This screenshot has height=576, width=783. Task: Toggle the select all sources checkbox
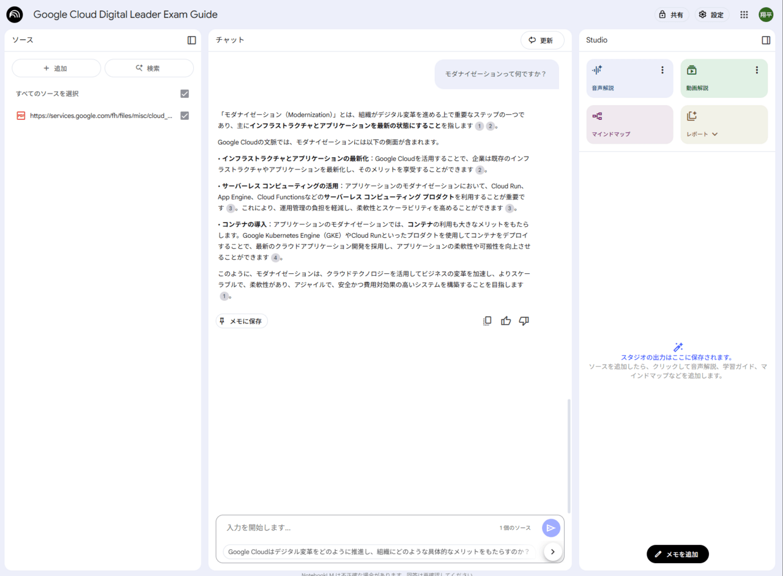[x=185, y=94]
